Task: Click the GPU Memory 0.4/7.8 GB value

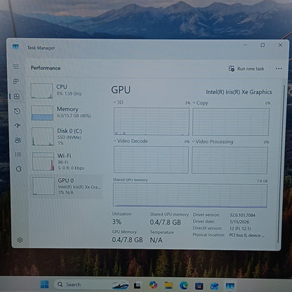Action: point(127,240)
